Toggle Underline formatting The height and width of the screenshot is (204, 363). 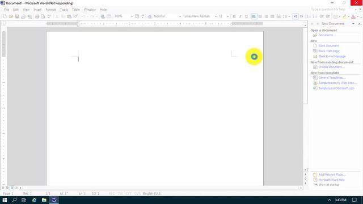click(246, 16)
